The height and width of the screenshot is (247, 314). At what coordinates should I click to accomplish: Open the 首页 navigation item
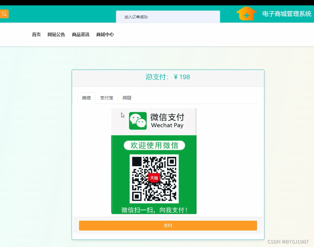(36, 34)
